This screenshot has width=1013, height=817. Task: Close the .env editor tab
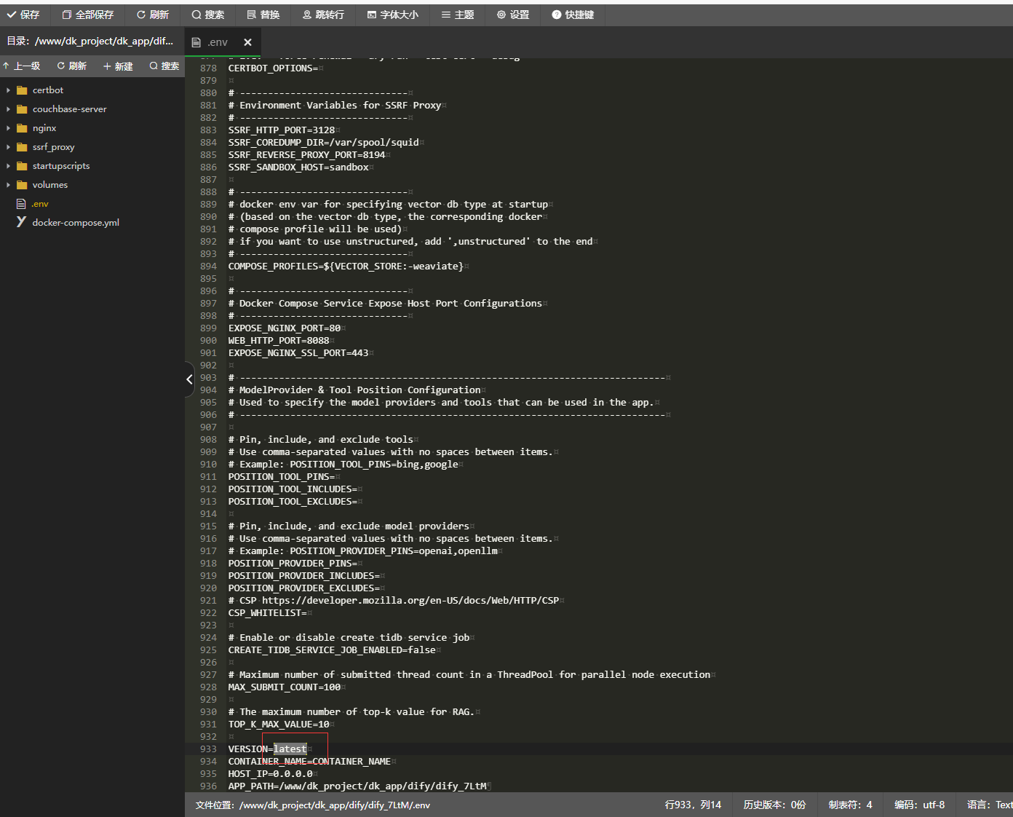tap(247, 42)
